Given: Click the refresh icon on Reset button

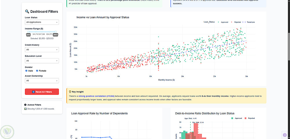Looking at the screenshot, I should point(33,92).
